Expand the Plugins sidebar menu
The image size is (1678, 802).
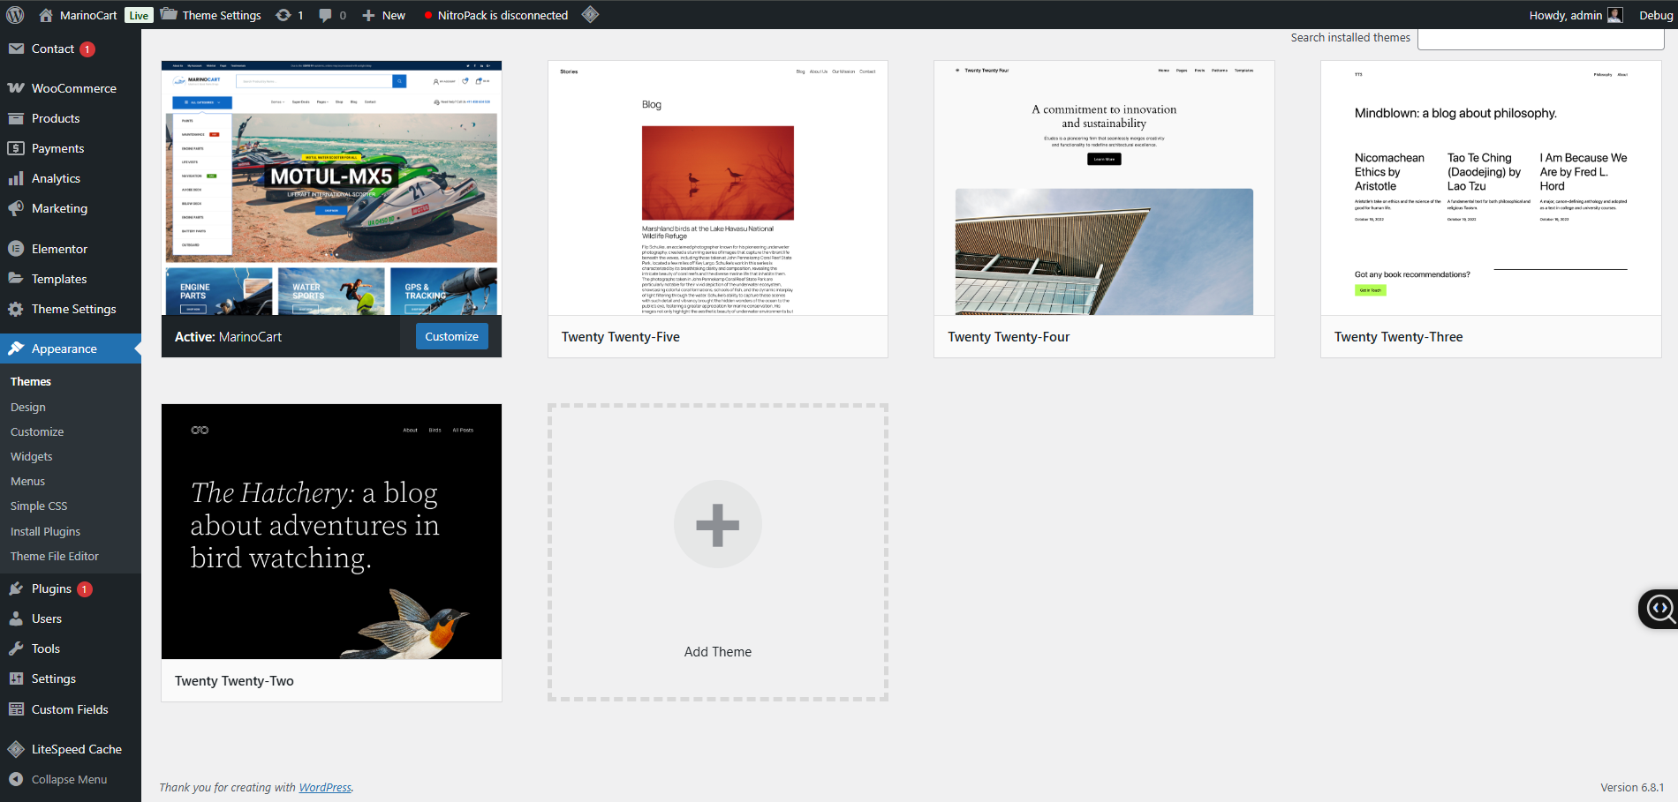[51, 588]
